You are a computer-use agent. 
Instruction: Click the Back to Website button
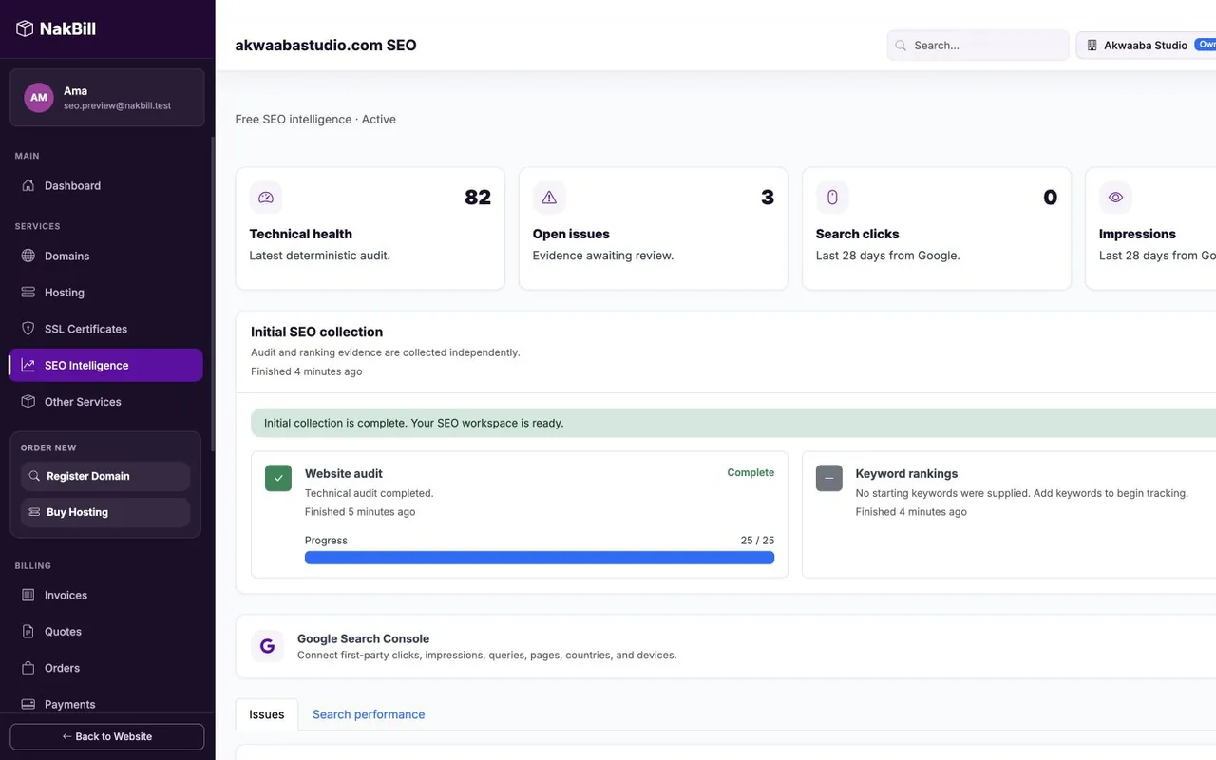click(106, 736)
